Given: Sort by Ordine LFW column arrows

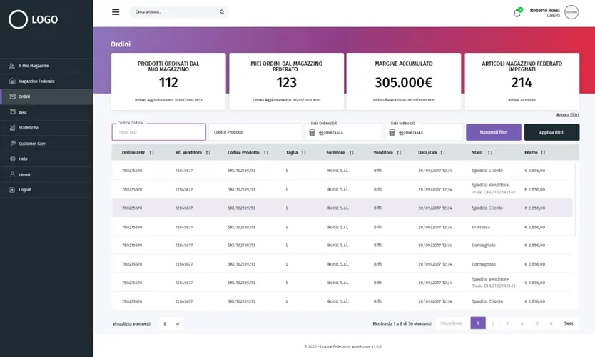Looking at the screenshot, I should click(151, 153).
